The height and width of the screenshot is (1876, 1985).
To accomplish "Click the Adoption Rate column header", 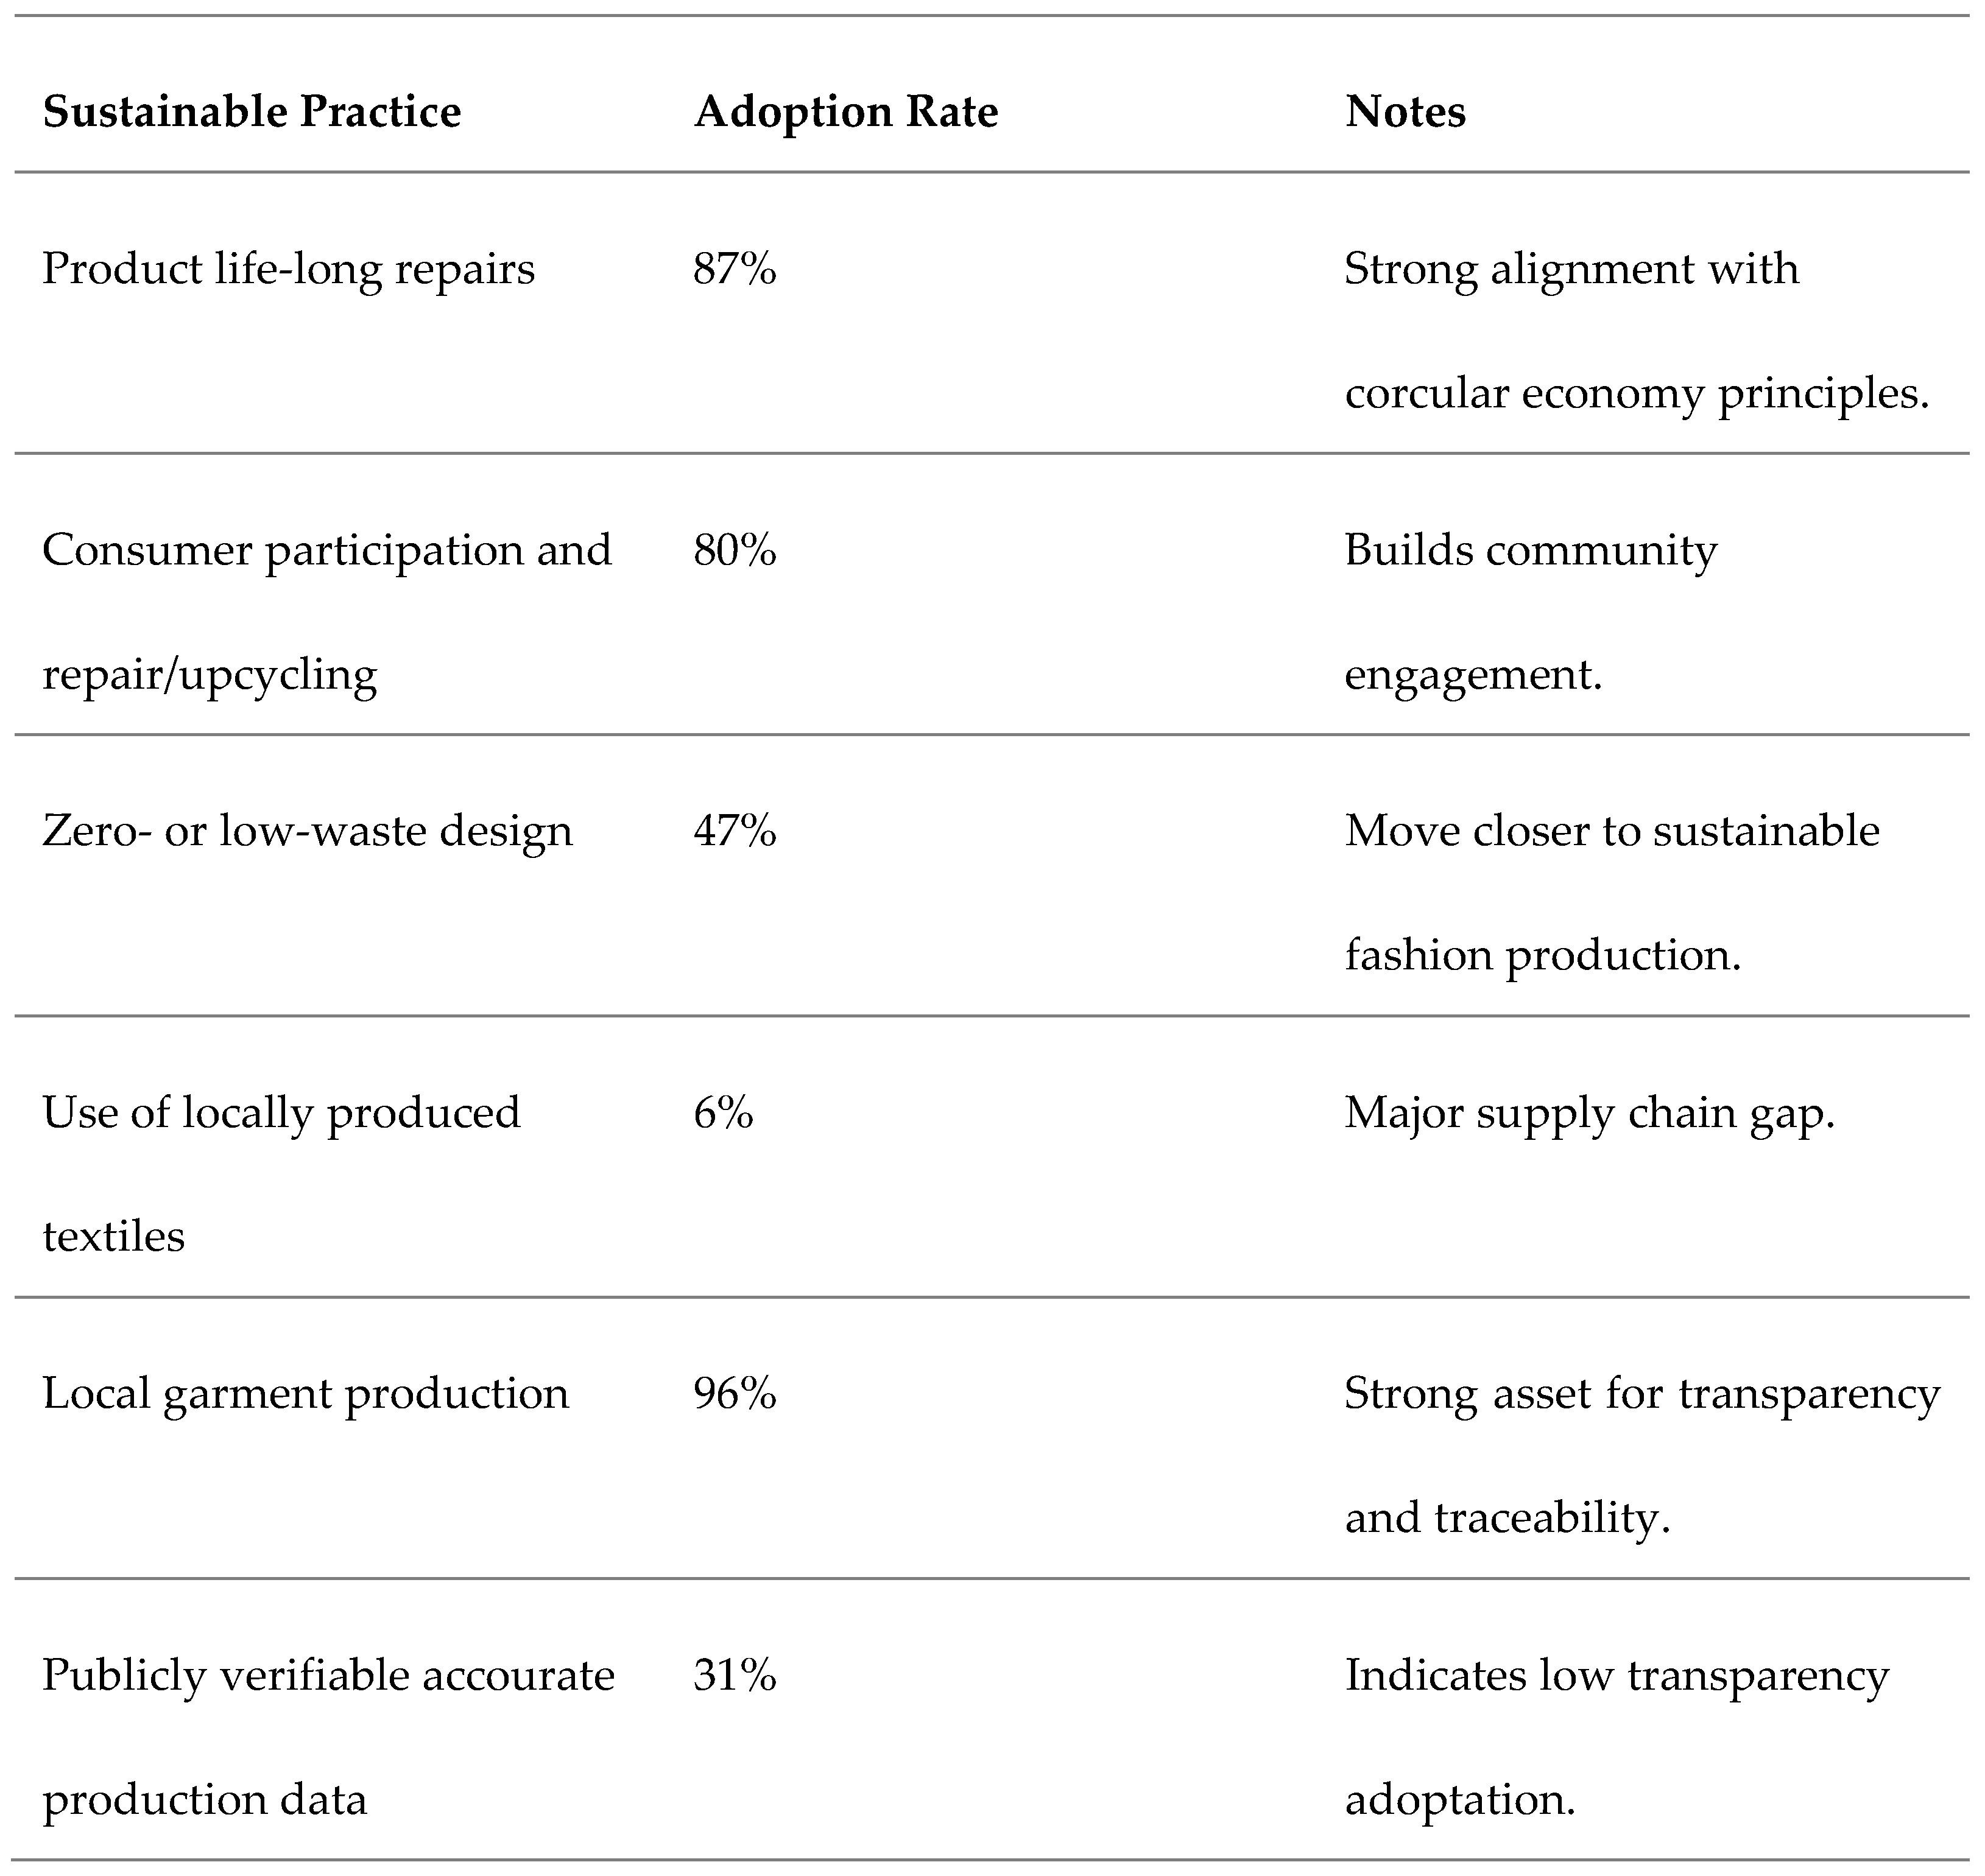I will coord(845,111).
